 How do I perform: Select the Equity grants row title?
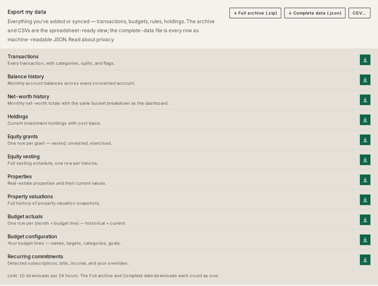point(22,136)
